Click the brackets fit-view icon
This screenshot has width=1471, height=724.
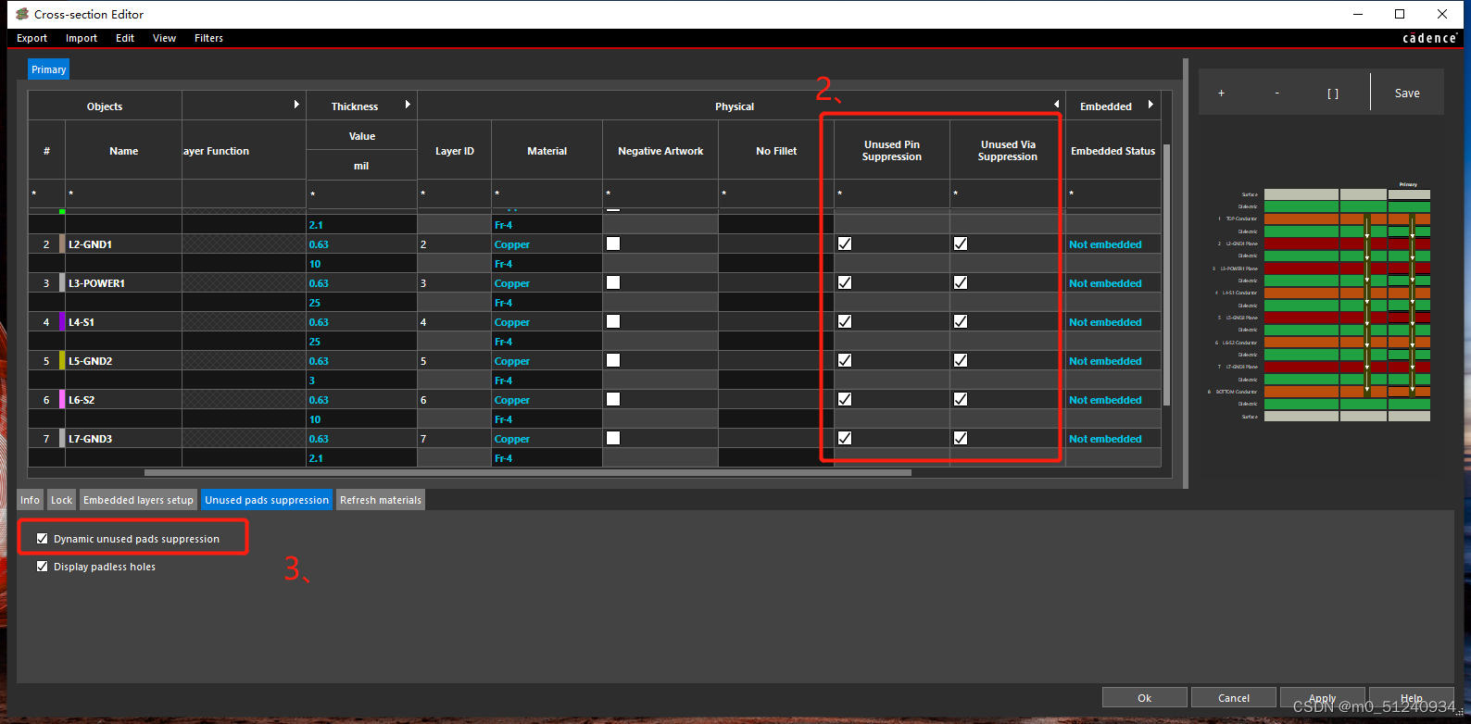coord(1332,94)
